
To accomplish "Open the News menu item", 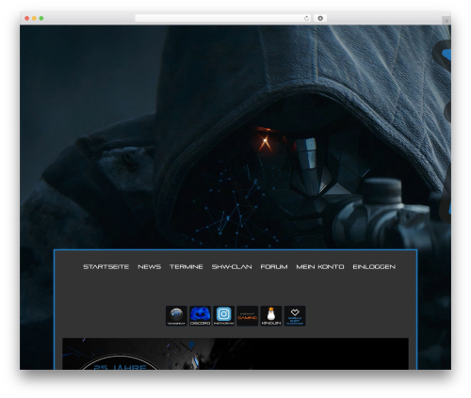I will click(150, 267).
